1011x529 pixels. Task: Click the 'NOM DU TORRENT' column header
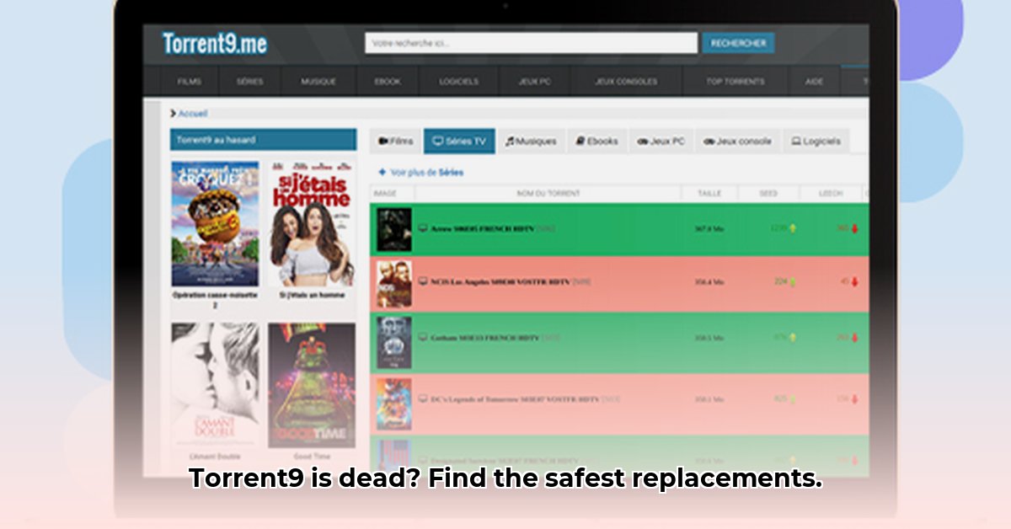pyautogui.click(x=548, y=193)
